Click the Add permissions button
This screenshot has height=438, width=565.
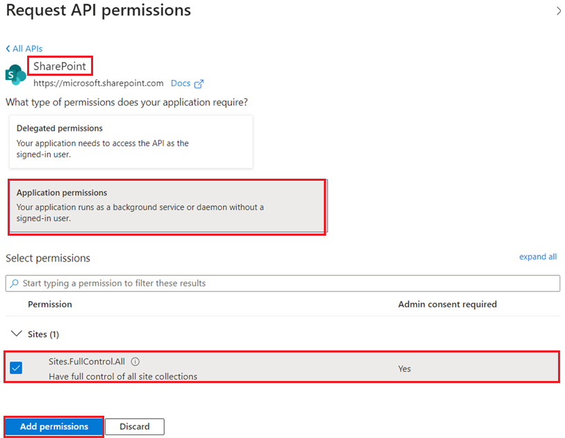point(54,426)
